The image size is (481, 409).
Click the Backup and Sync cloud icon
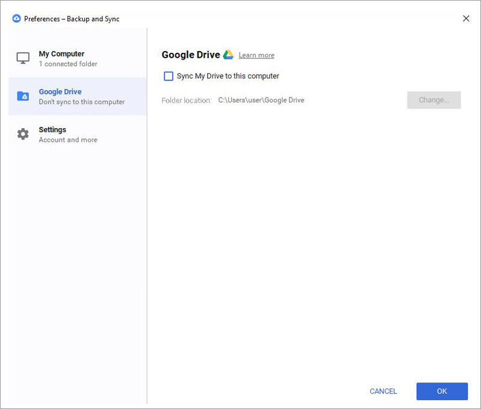click(17, 19)
